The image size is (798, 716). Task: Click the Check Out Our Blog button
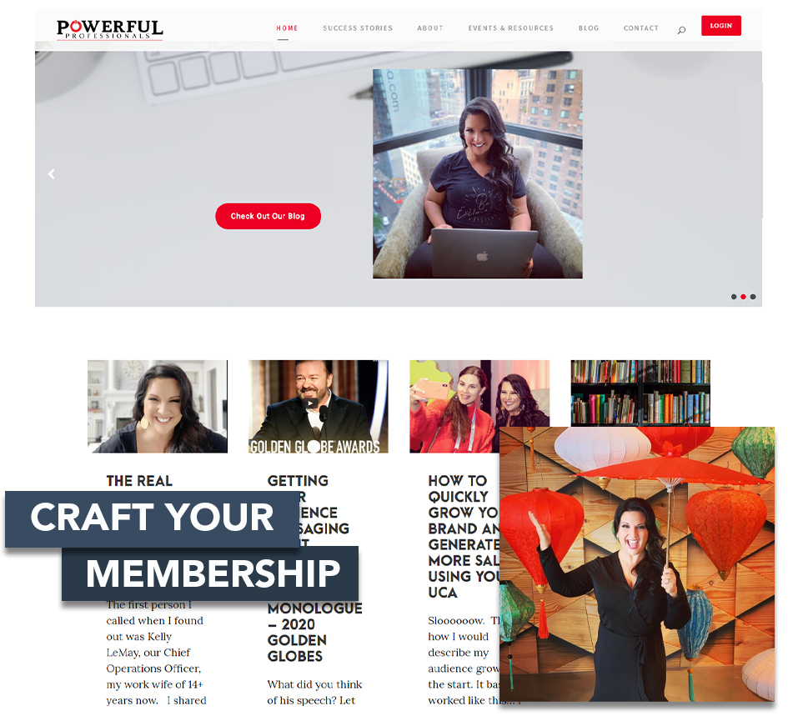pos(268,216)
